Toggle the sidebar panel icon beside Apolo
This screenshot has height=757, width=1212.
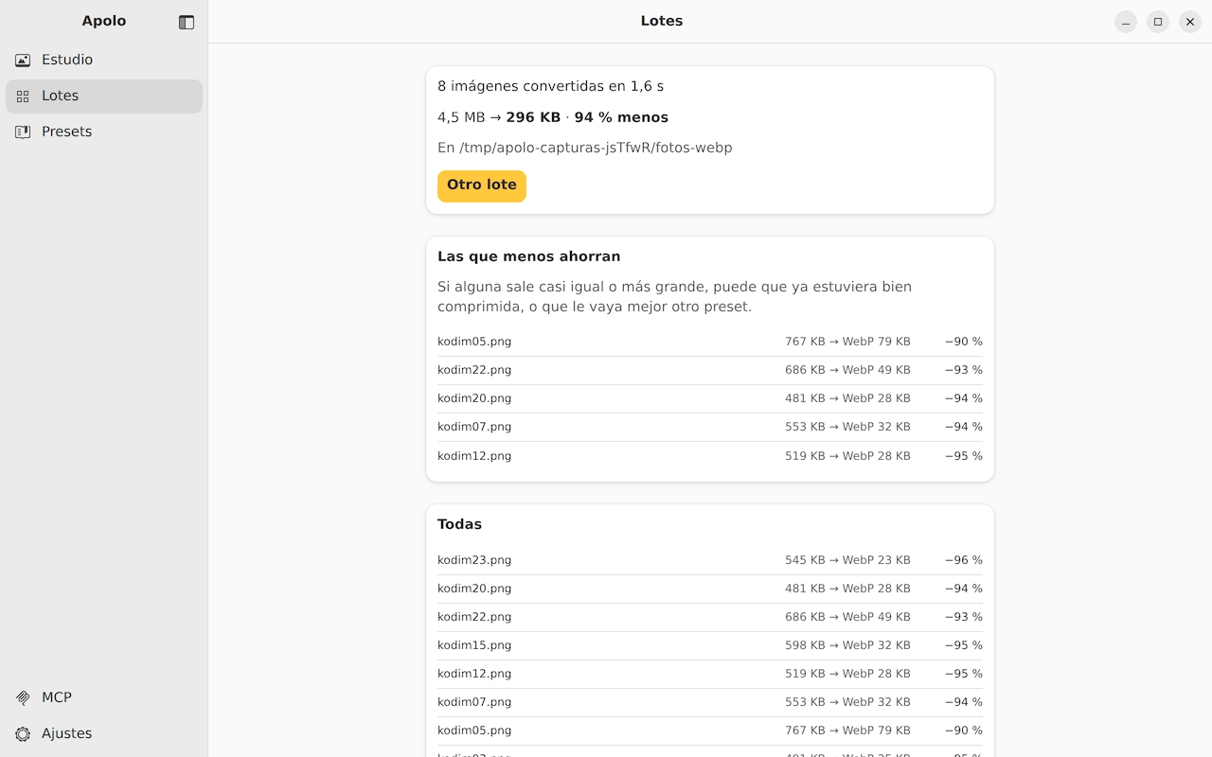click(x=187, y=22)
